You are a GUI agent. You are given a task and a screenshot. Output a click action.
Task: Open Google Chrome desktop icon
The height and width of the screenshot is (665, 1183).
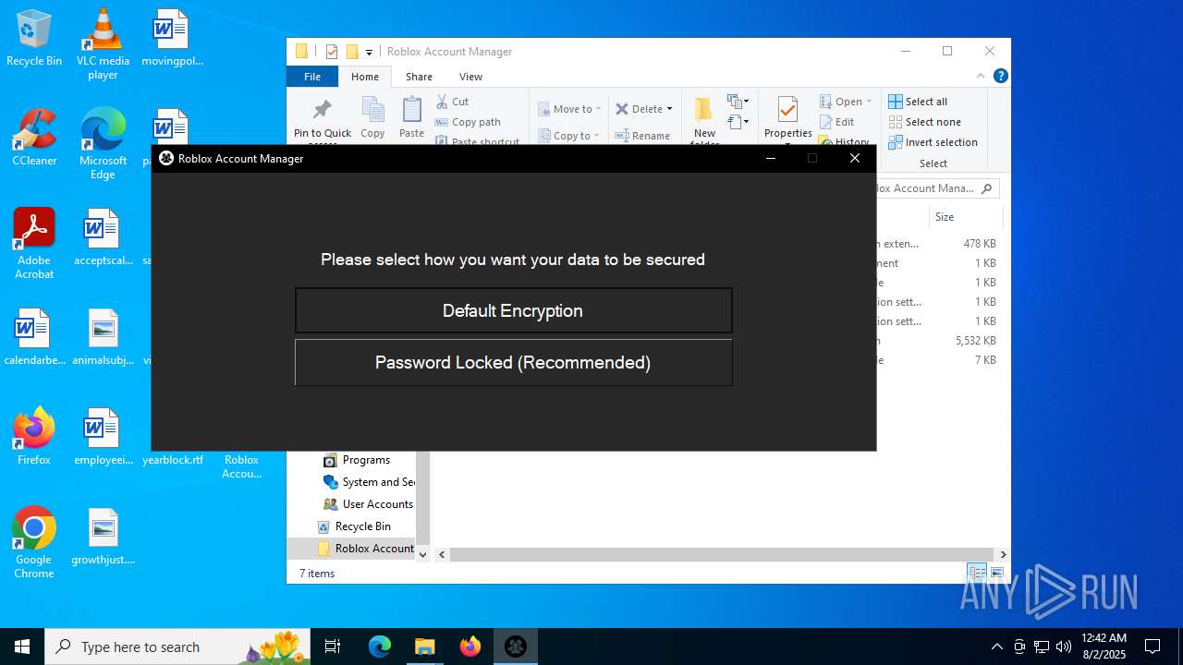tap(34, 543)
